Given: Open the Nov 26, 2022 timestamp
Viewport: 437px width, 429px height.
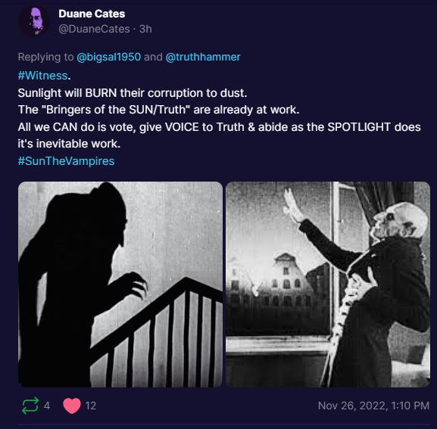Looking at the screenshot, I should [373, 406].
